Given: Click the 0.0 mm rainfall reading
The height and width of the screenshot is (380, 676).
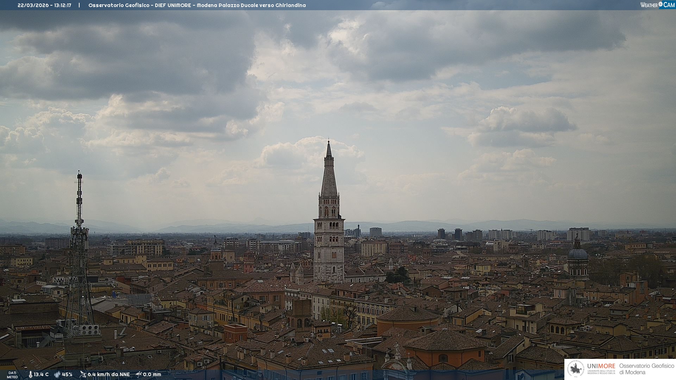Looking at the screenshot, I should pos(152,374).
